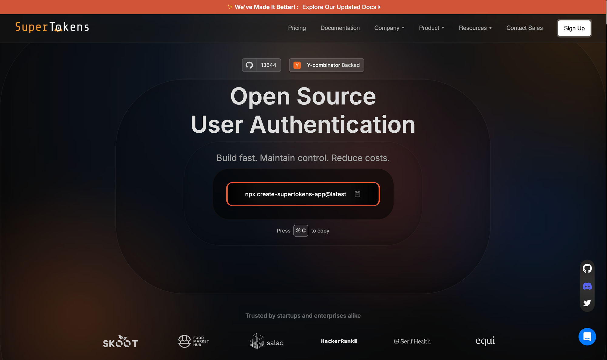Click the SuperTokens logo
The height and width of the screenshot is (360, 607).
coord(52,27)
